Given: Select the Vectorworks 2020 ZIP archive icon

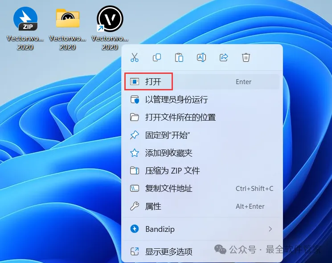Looking at the screenshot, I should [25, 28].
